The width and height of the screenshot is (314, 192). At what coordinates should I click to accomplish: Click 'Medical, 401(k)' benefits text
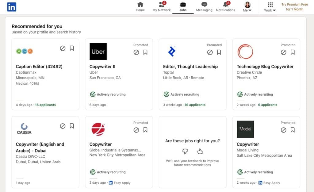click(27, 83)
